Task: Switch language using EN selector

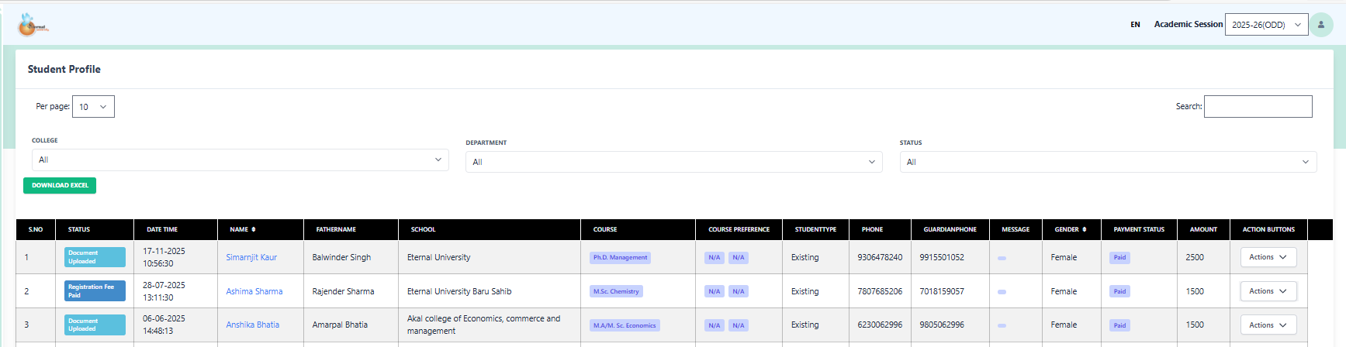Action: click(1135, 25)
